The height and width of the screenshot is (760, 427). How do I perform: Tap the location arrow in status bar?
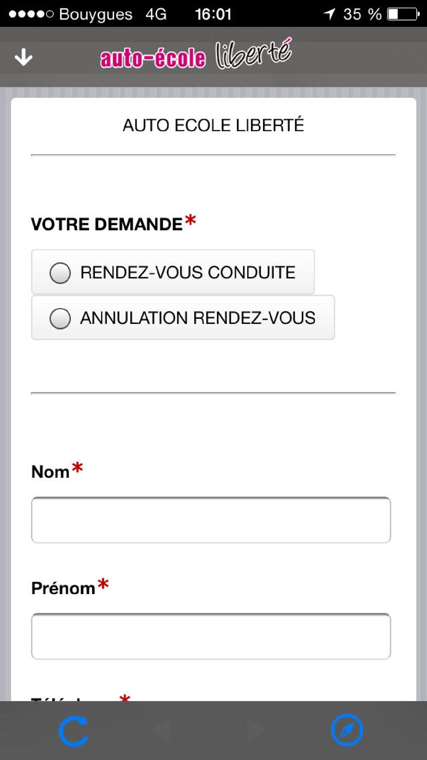(x=329, y=14)
